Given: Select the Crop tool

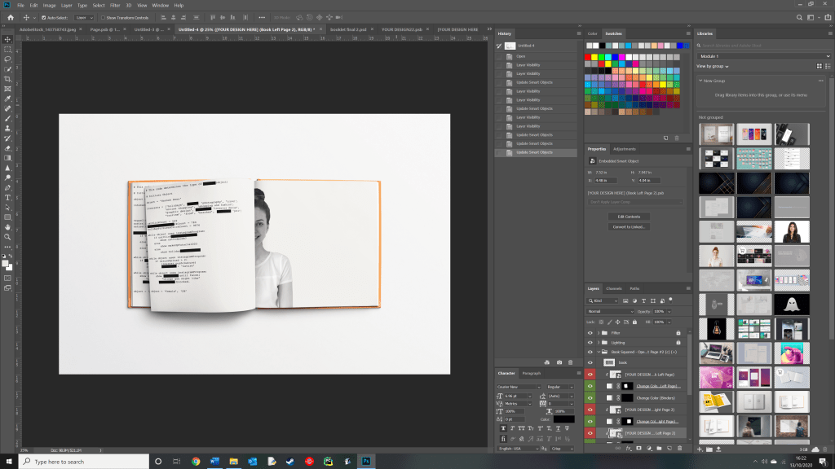Looking at the screenshot, I should coord(7,79).
